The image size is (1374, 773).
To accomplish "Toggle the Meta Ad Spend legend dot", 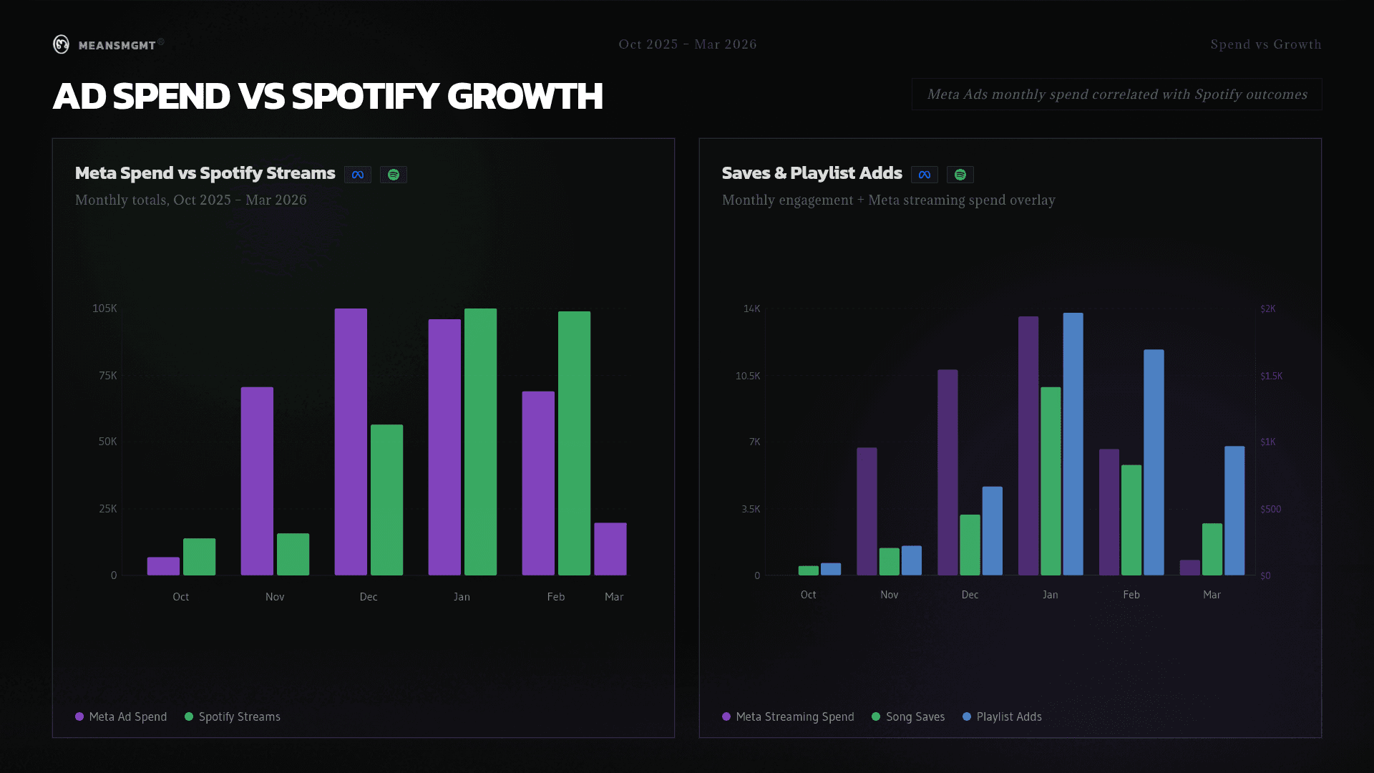I will [x=79, y=716].
